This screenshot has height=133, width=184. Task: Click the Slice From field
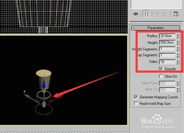[167, 83]
